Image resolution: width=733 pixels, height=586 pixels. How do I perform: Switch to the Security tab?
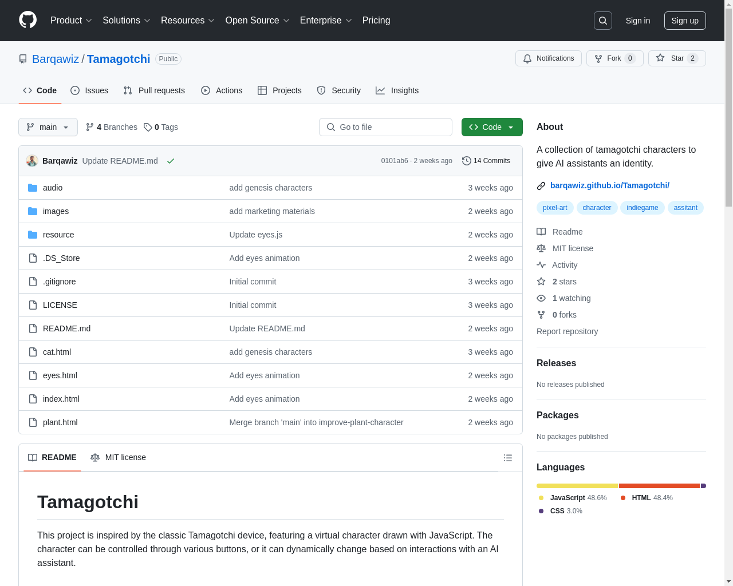click(339, 90)
